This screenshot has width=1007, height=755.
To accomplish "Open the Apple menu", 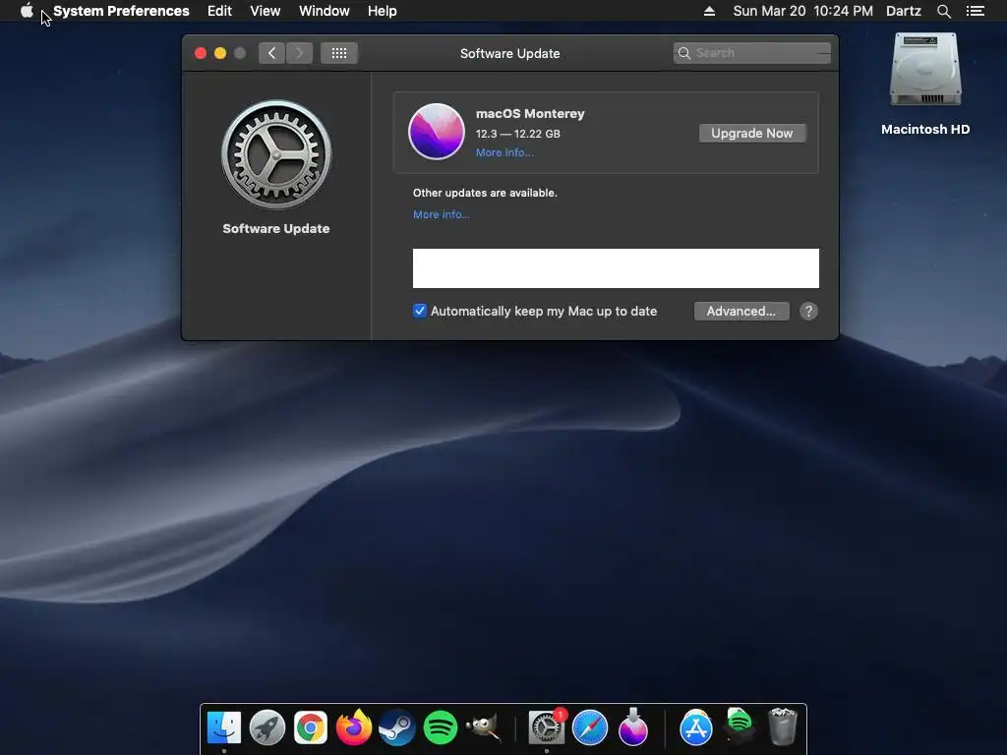I will tap(27, 11).
